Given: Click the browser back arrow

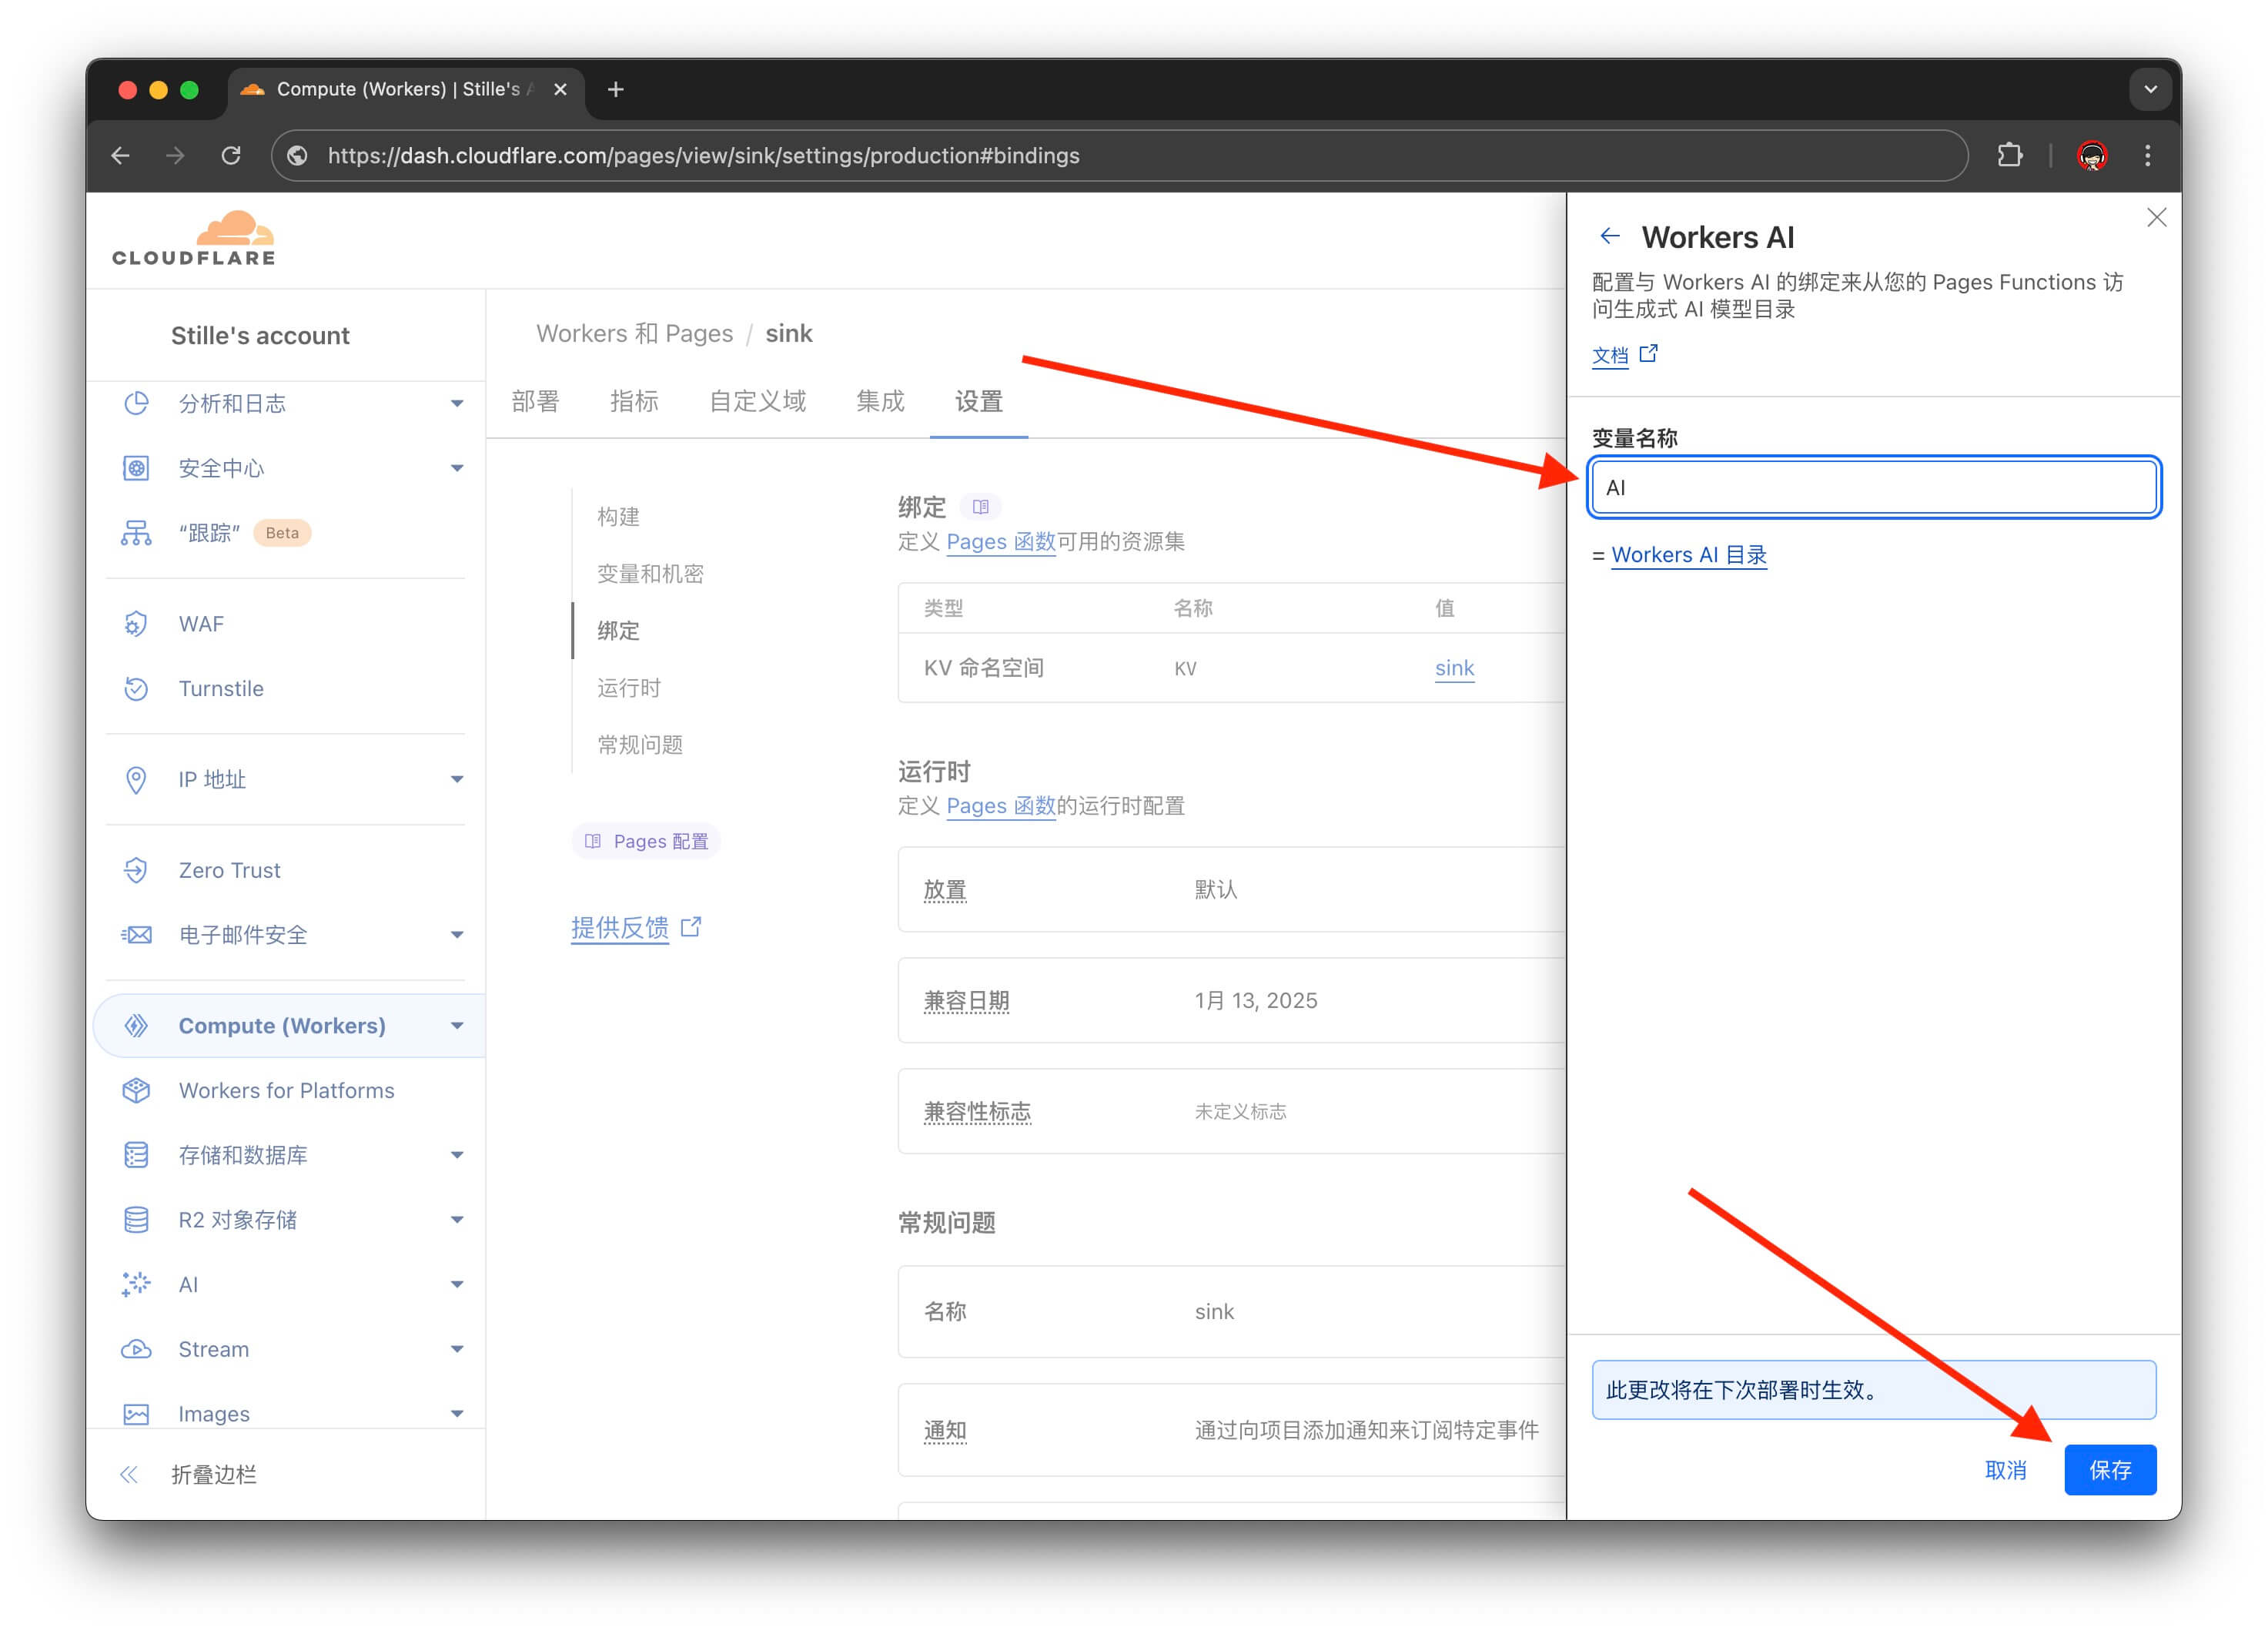Looking at the screenshot, I should [121, 156].
